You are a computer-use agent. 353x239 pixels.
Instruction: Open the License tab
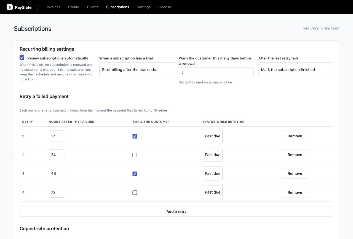pyautogui.click(x=165, y=7)
